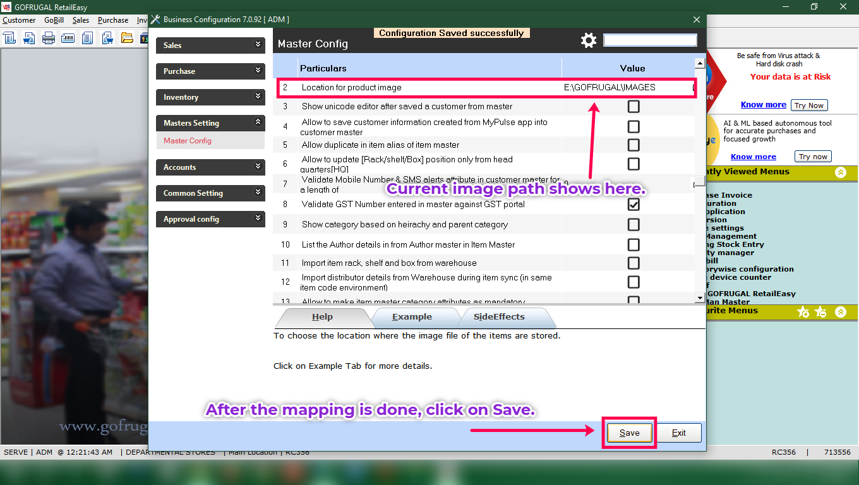Close the Business Configuration dialog
This screenshot has width=859, height=485.
click(697, 20)
